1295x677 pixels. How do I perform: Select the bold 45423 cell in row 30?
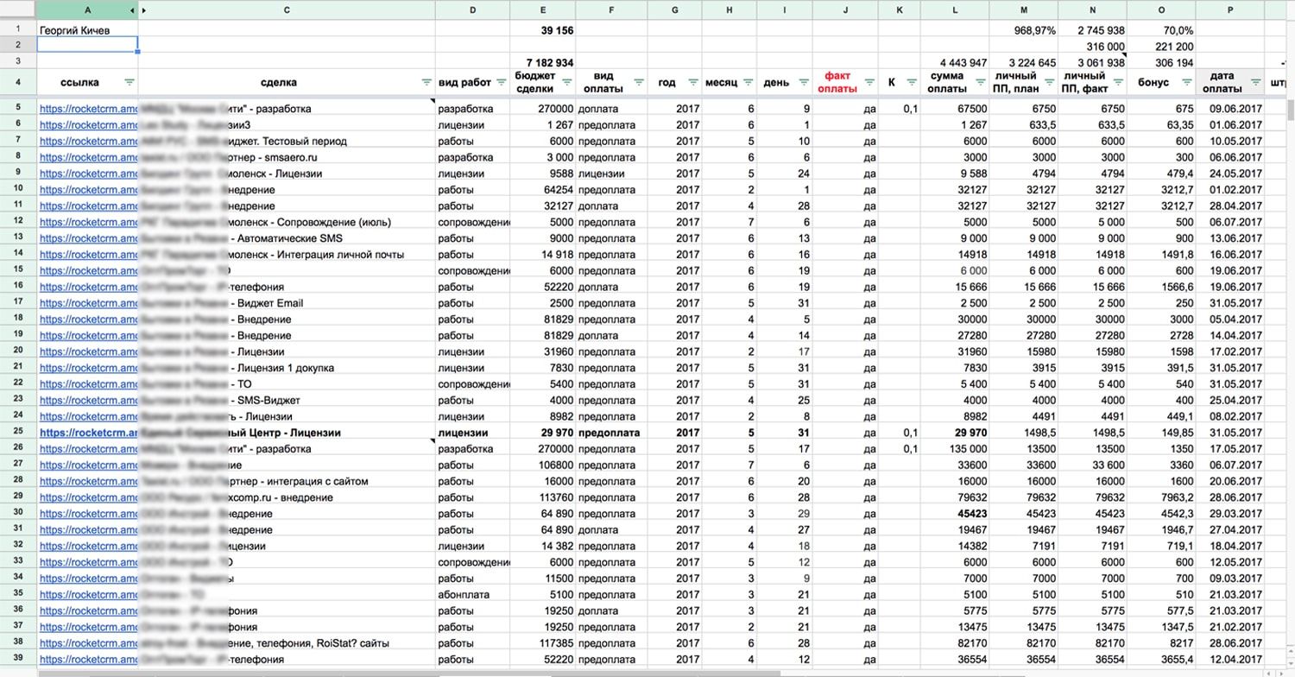(955, 514)
